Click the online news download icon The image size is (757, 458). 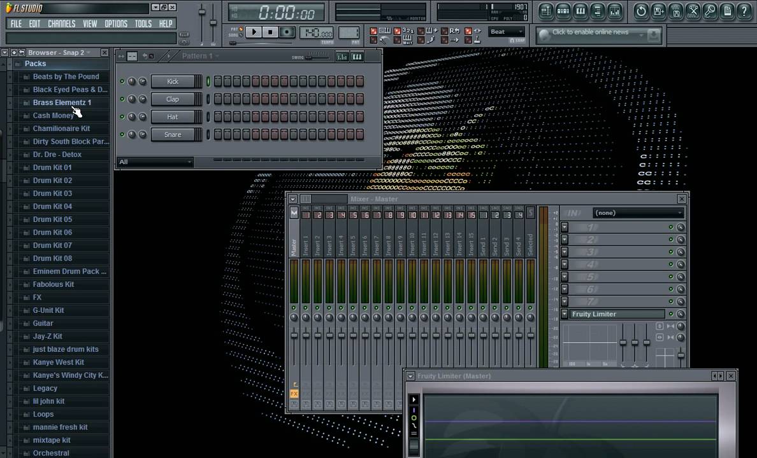point(653,35)
